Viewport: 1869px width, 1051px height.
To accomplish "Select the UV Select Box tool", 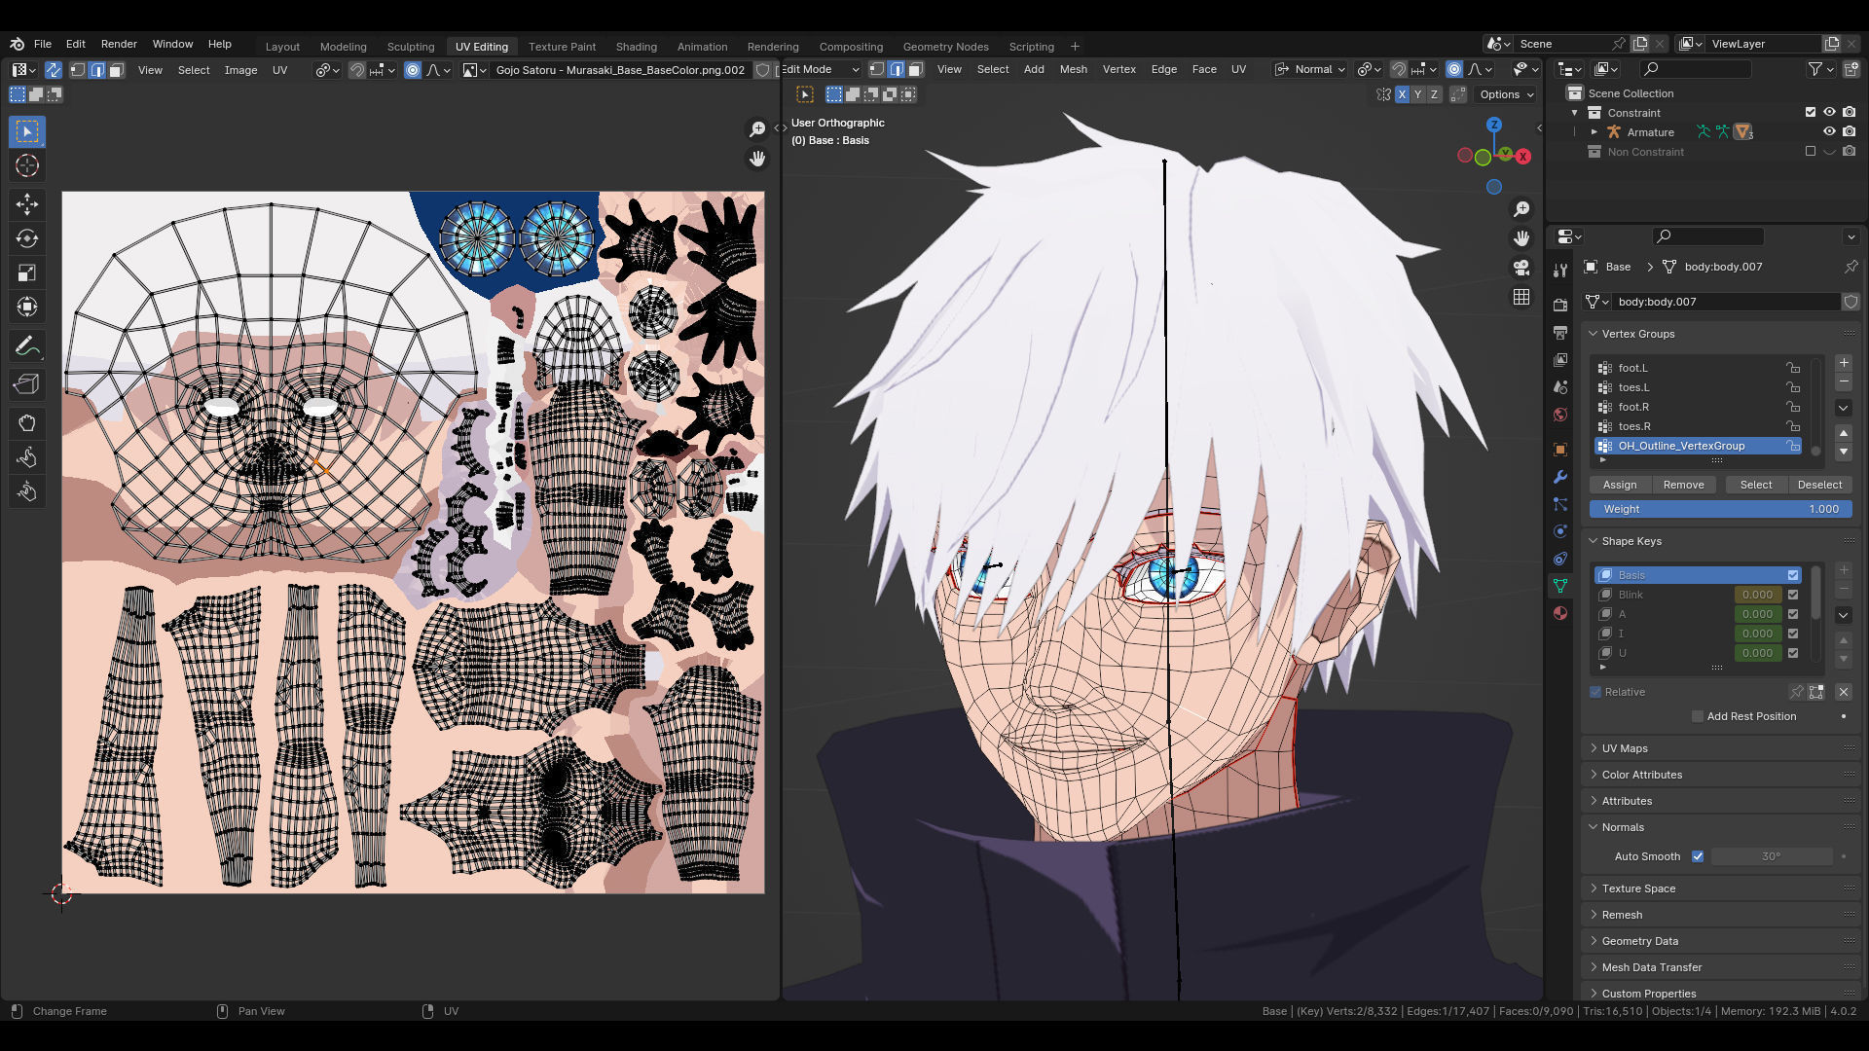I will coord(27,131).
